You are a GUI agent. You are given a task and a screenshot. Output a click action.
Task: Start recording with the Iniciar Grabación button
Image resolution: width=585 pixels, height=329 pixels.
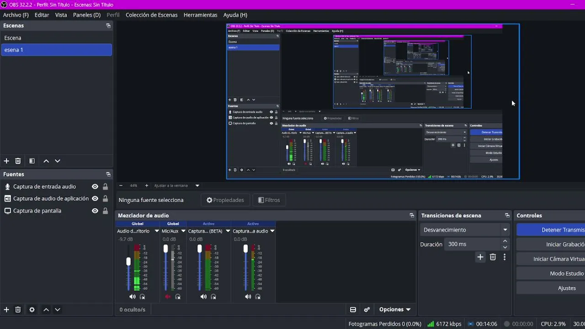(551, 244)
